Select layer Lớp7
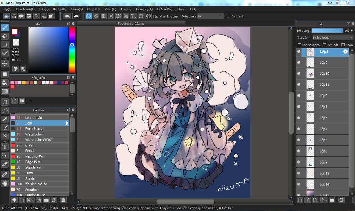 coord(322,129)
